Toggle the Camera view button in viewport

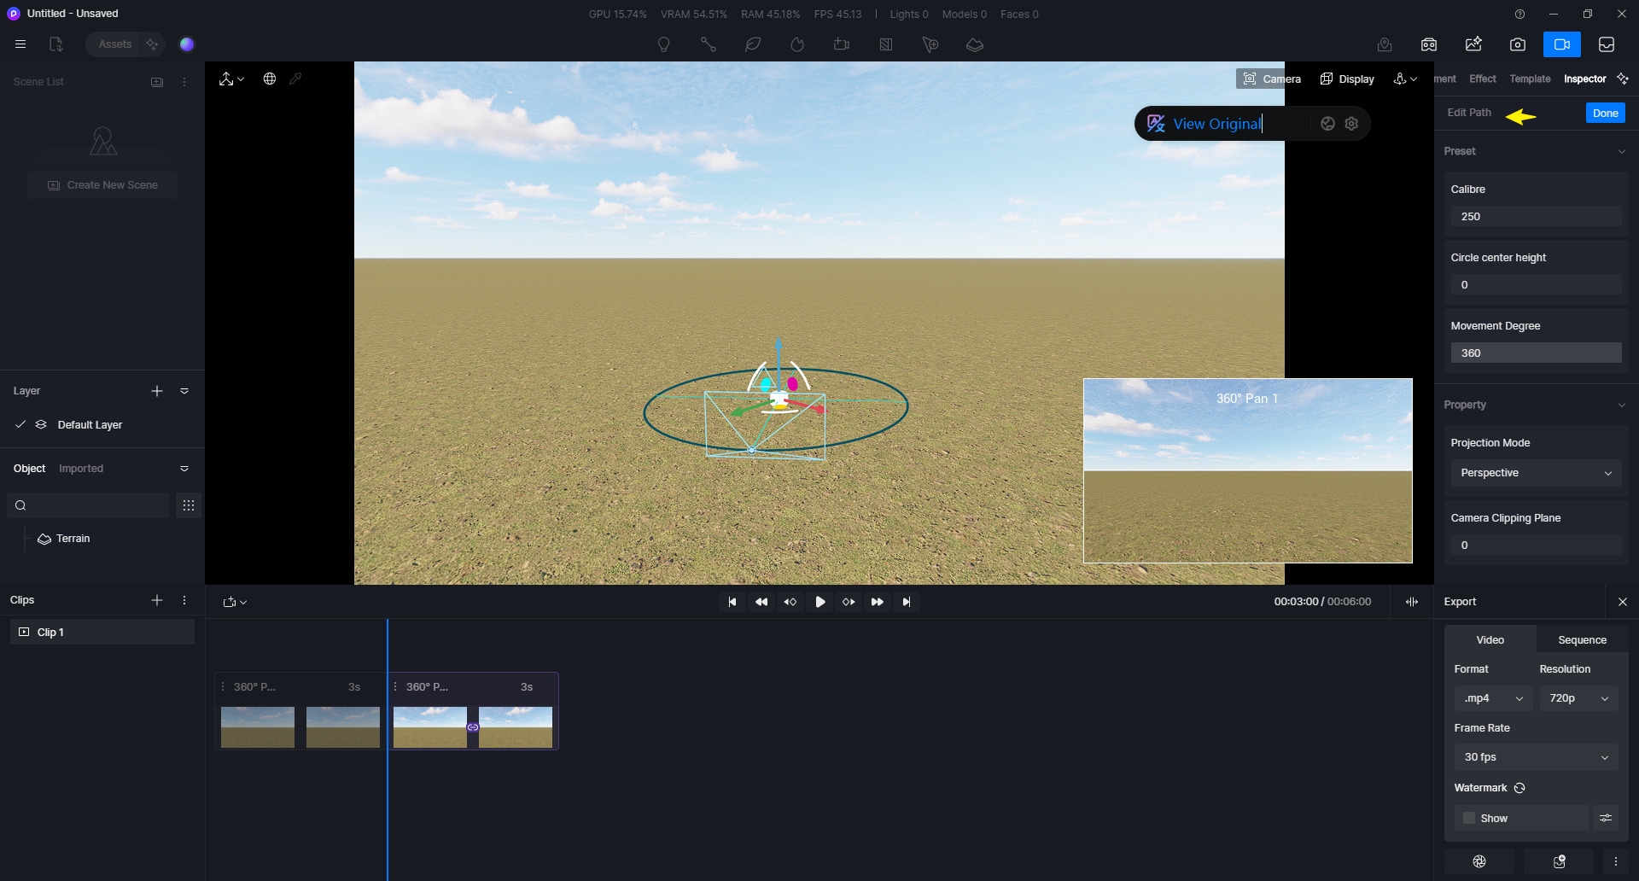tap(1271, 79)
